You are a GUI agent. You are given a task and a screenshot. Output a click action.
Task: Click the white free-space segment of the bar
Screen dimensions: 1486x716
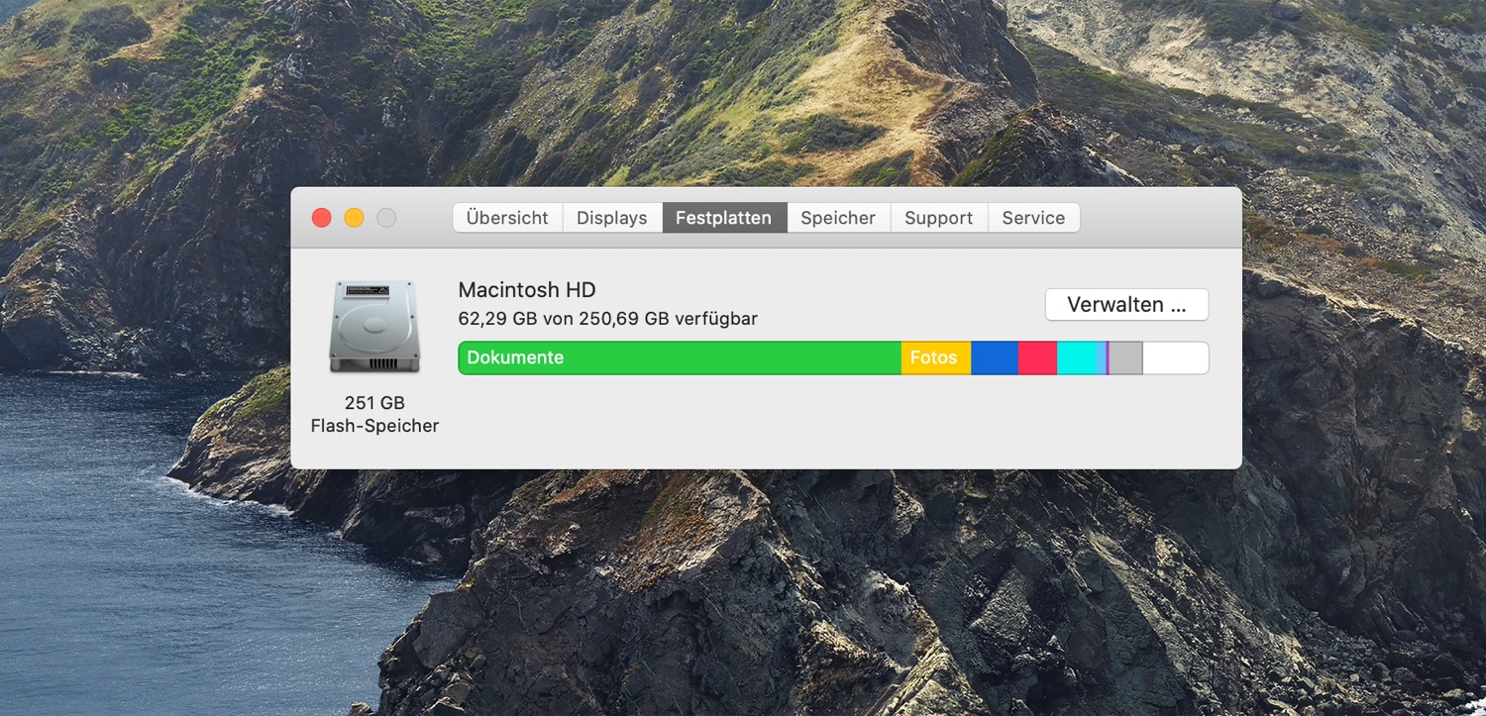(1175, 358)
